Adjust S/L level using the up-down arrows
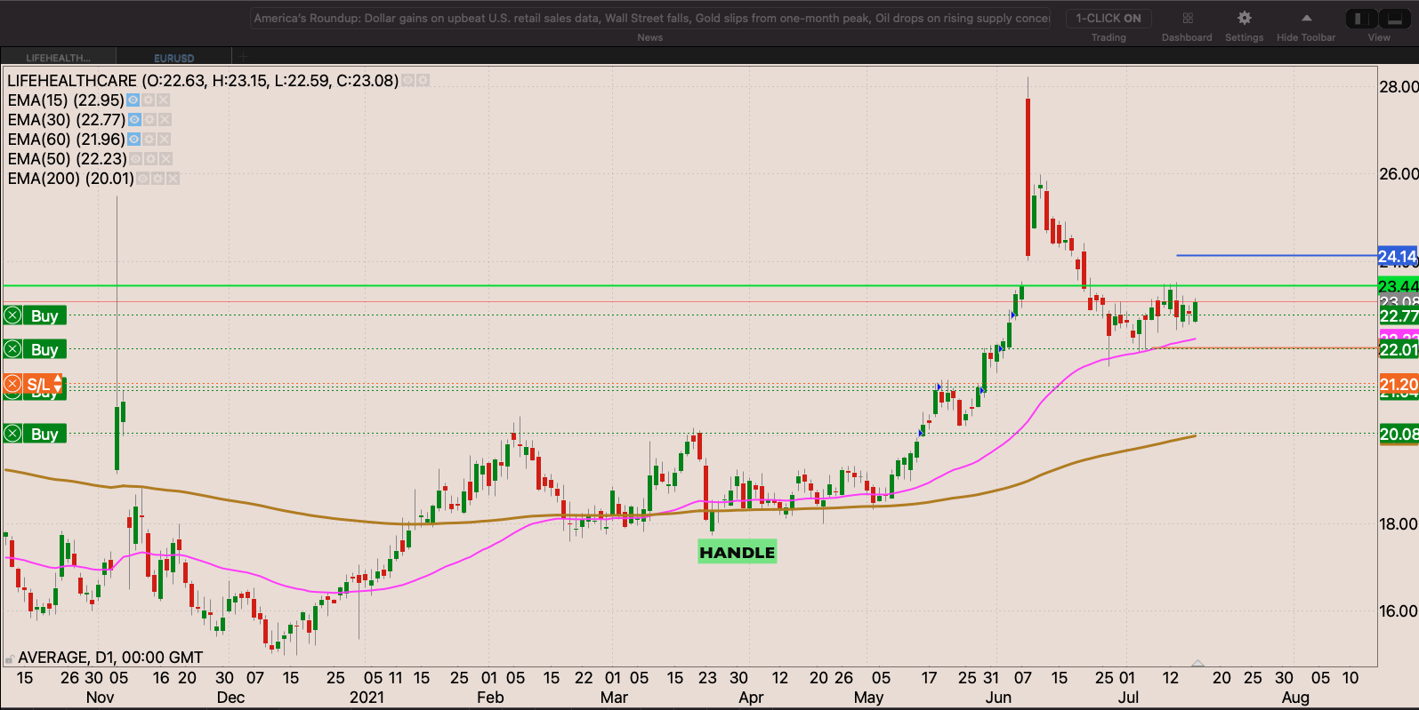Image resolution: width=1419 pixels, height=710 pixels. [x=59, y=384]
